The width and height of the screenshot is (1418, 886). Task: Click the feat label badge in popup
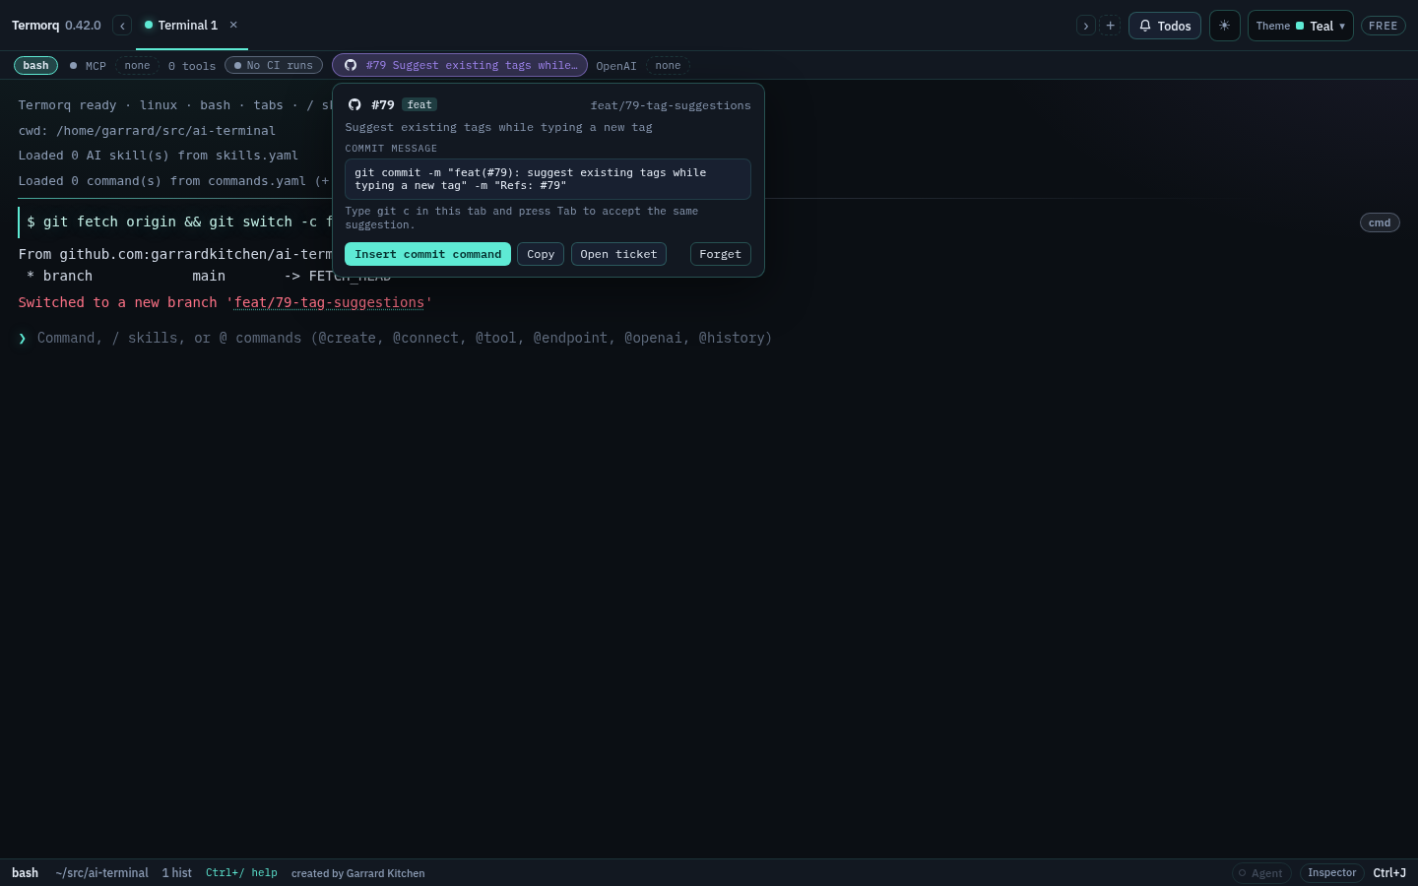click(419, 104)
